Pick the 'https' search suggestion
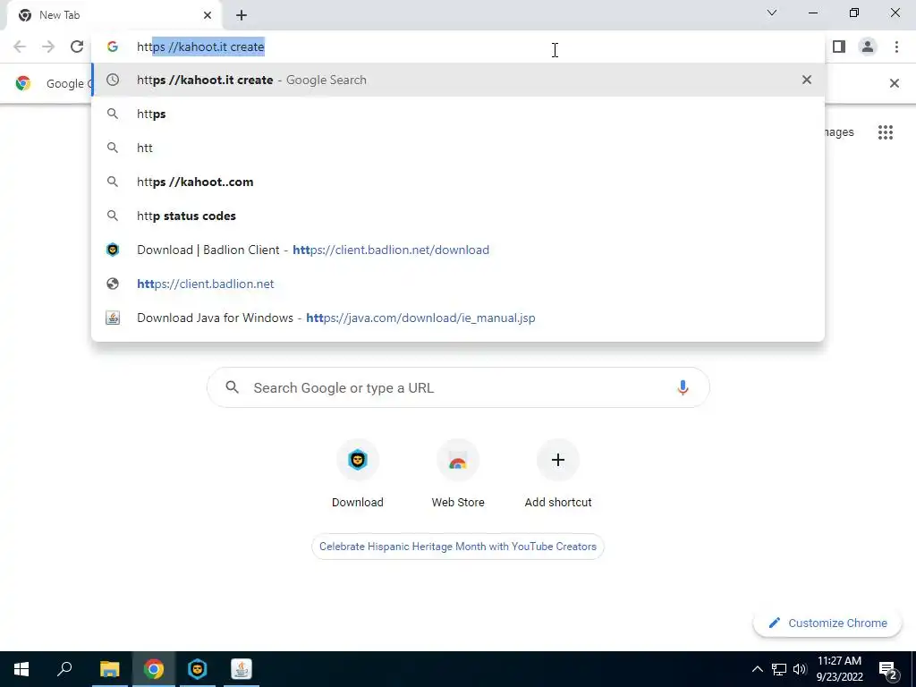 point(458,114)
